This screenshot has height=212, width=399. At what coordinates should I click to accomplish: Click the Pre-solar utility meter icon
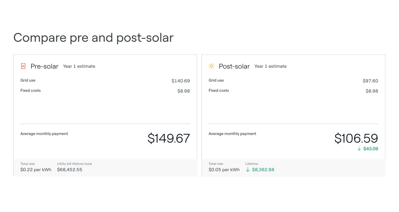point(23,66)
